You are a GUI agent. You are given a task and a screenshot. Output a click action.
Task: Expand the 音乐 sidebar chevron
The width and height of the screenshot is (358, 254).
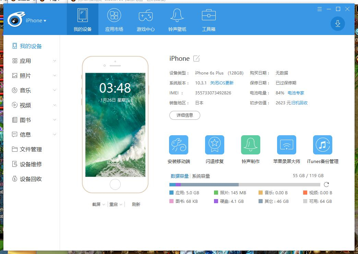click(x=55, y=90)
